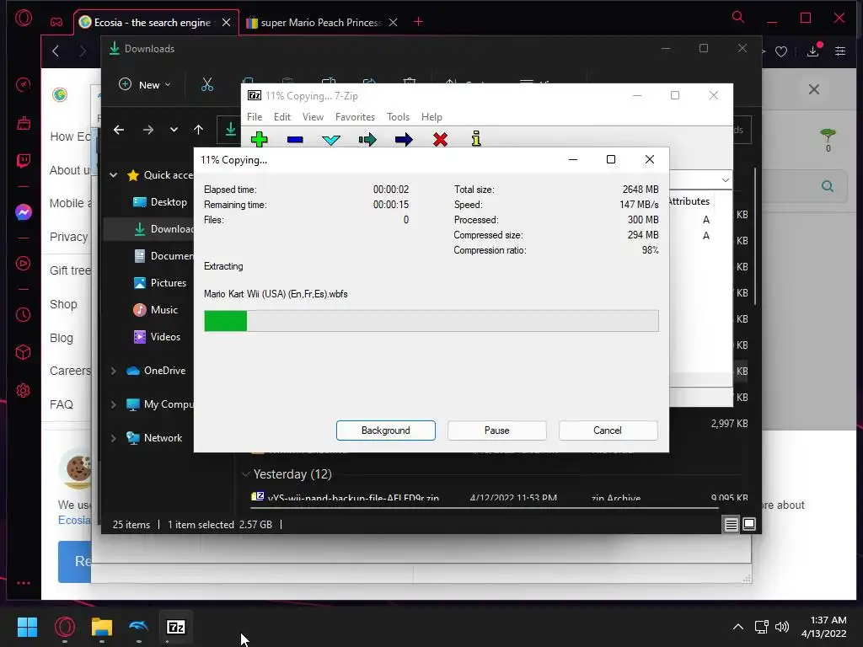Select Pictures in Explorer navigation pane
The width and height of the screenshot is (863, 647).
pyautogui.click(x=159, y=283)
